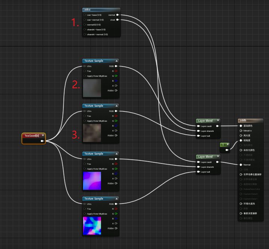This screenshot has width=269, height=249.
Task: Collapse the bottom blue-cyan Texture Sample node
Action: point(116,198)
